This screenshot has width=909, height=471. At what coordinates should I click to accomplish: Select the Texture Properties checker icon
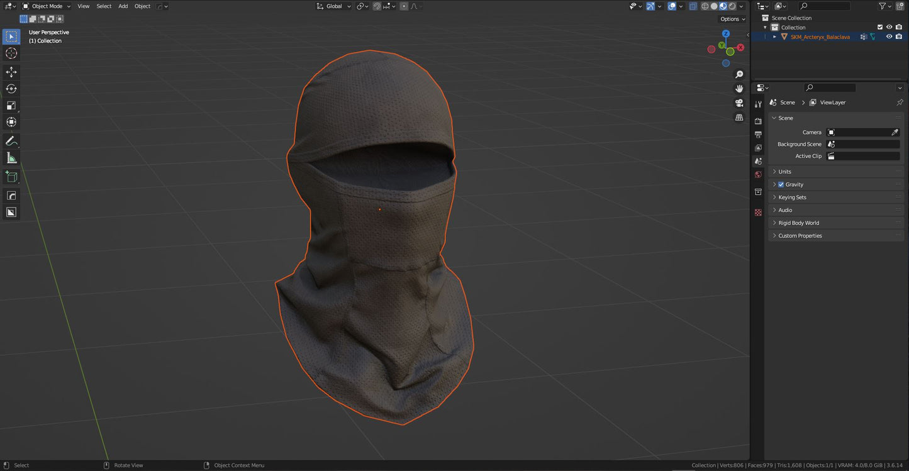[758, 212]
